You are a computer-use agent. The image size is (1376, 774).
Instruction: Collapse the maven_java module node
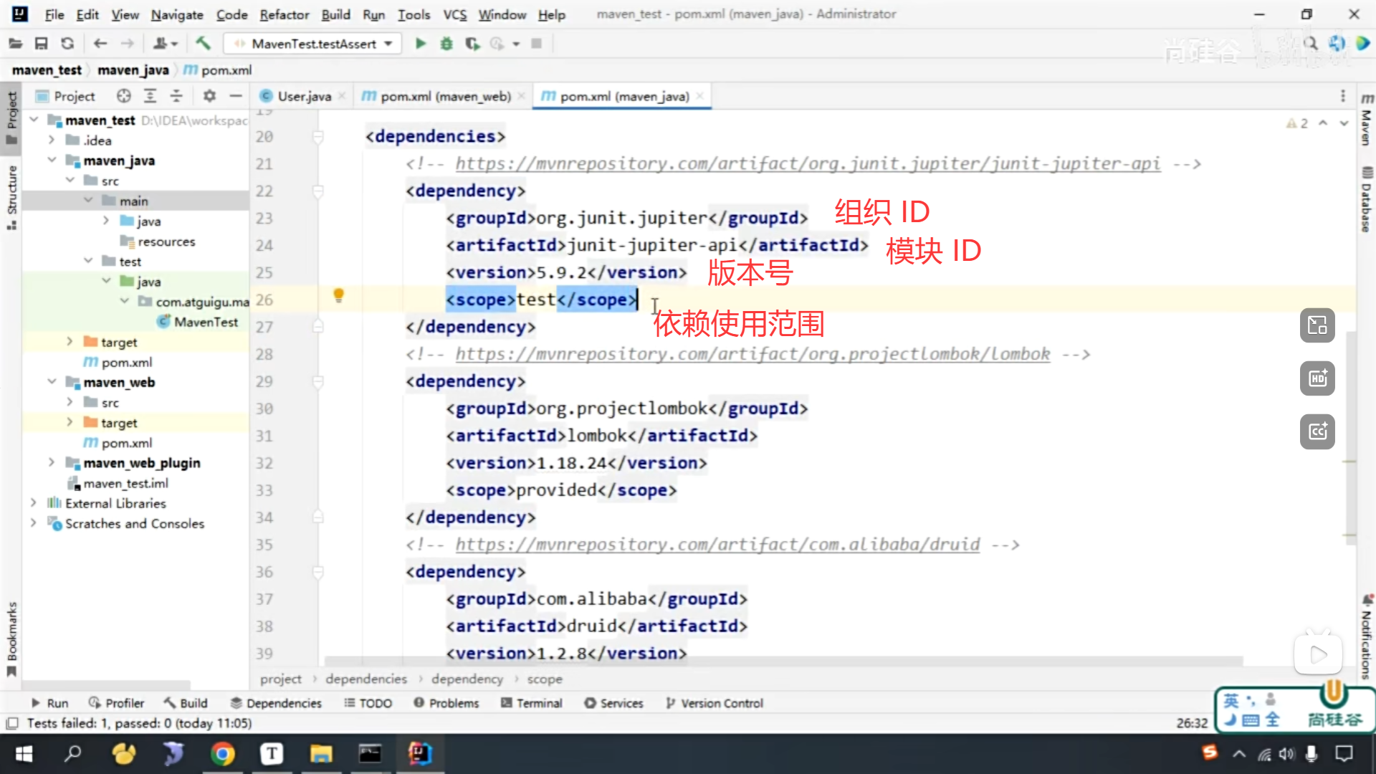pyautogui.click(x=51, y=161)
